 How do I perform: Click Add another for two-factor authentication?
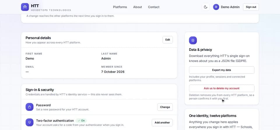162,122
